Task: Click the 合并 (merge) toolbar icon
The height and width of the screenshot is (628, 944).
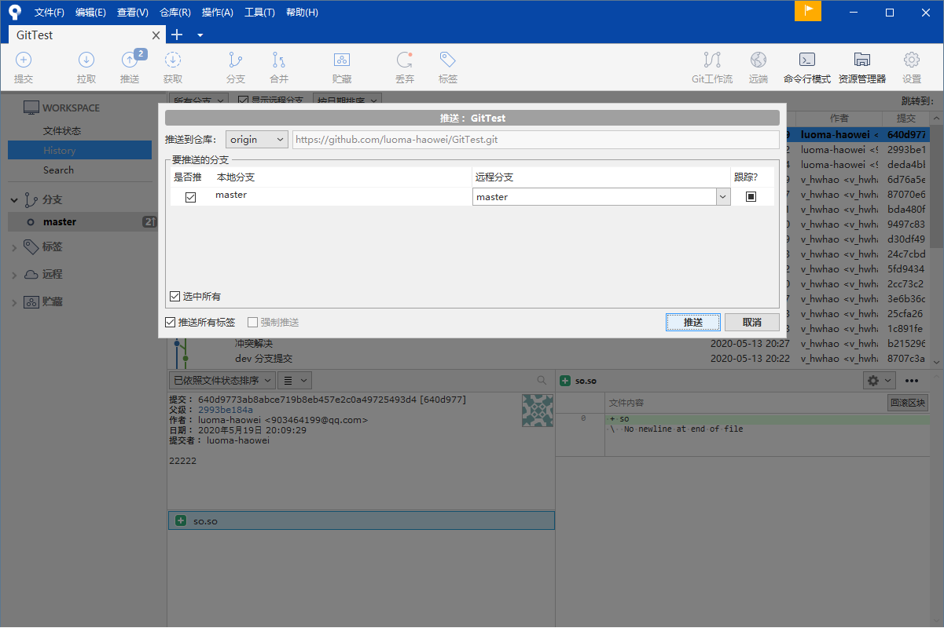Action: point(279,60)
